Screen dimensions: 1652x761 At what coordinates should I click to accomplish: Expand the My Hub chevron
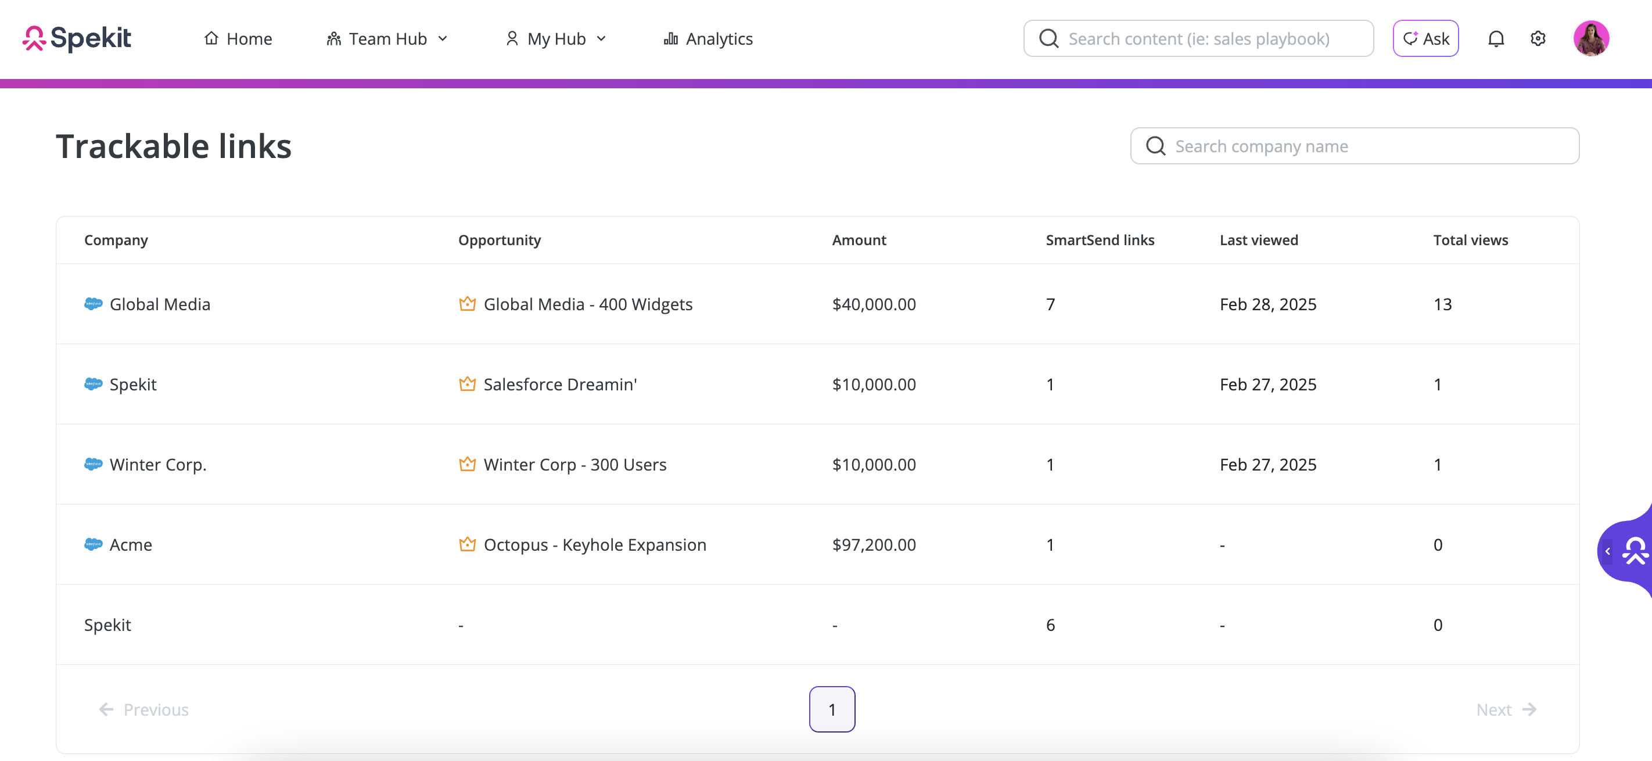click(x=601, y=39)
